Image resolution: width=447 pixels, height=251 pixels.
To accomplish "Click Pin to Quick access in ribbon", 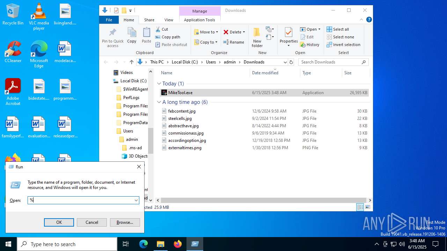I will (x=112, y=38).
